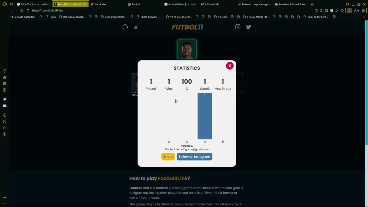Open the Twitter icon in the header

coord(249,27)
